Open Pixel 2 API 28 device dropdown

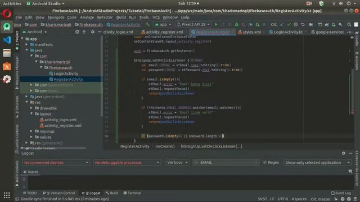coord(193,25)
